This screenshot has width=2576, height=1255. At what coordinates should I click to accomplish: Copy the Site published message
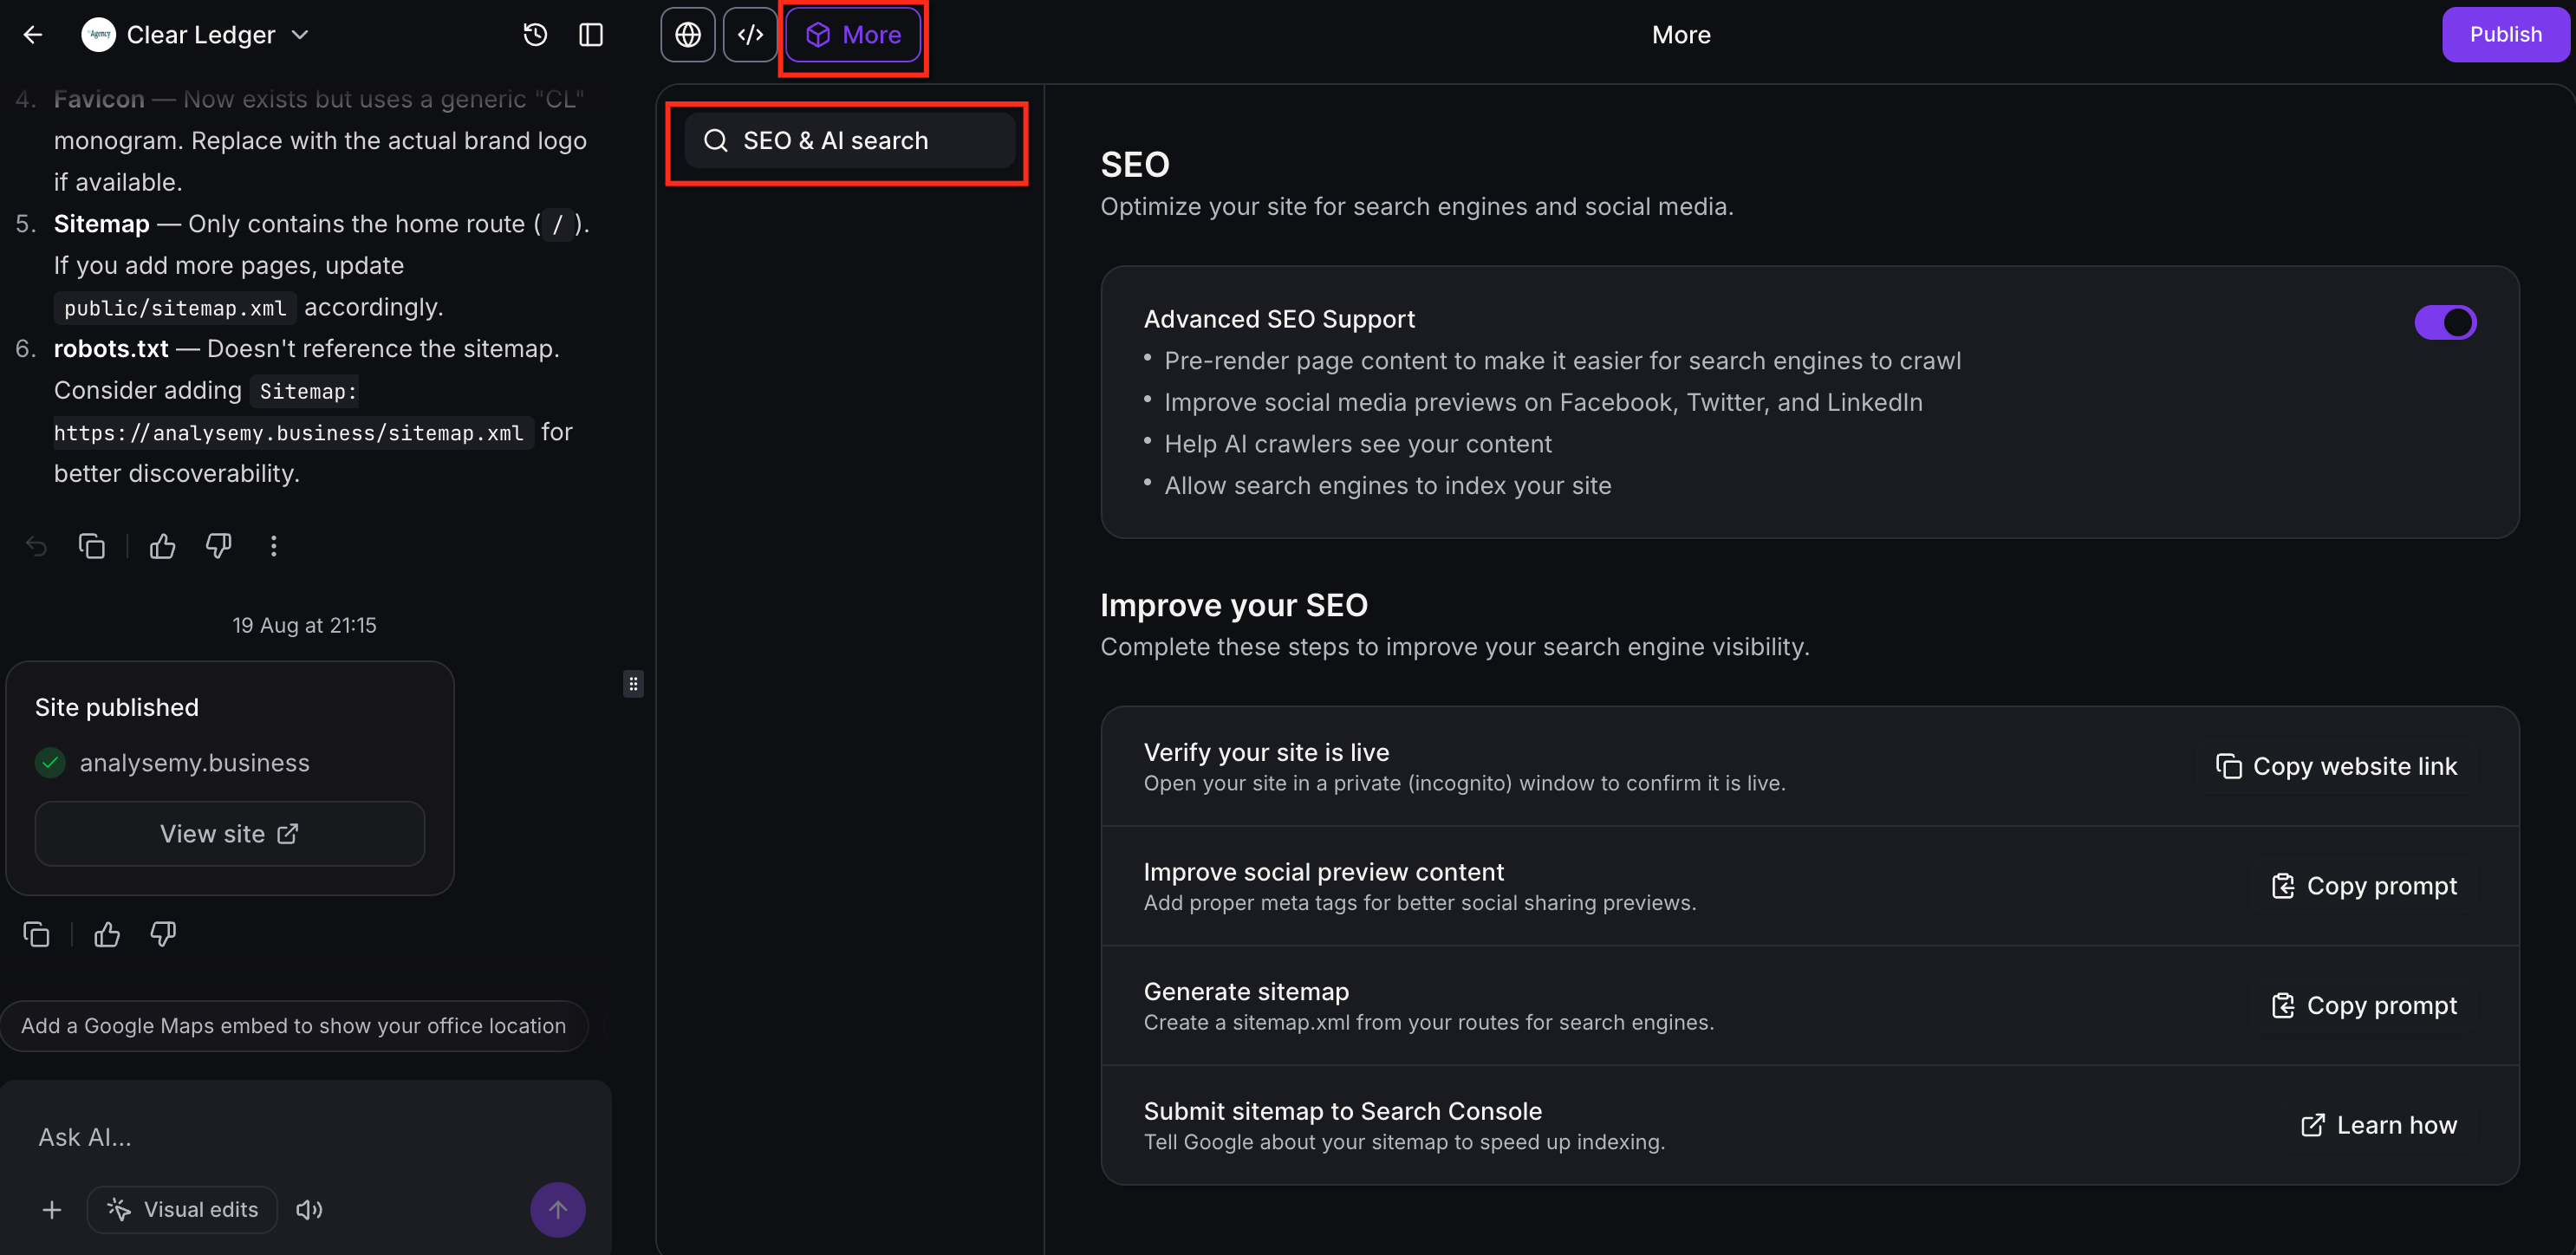tap(36, 934)
